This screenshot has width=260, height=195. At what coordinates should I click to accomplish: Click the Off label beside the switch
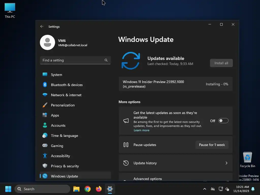tap(213, 121)
